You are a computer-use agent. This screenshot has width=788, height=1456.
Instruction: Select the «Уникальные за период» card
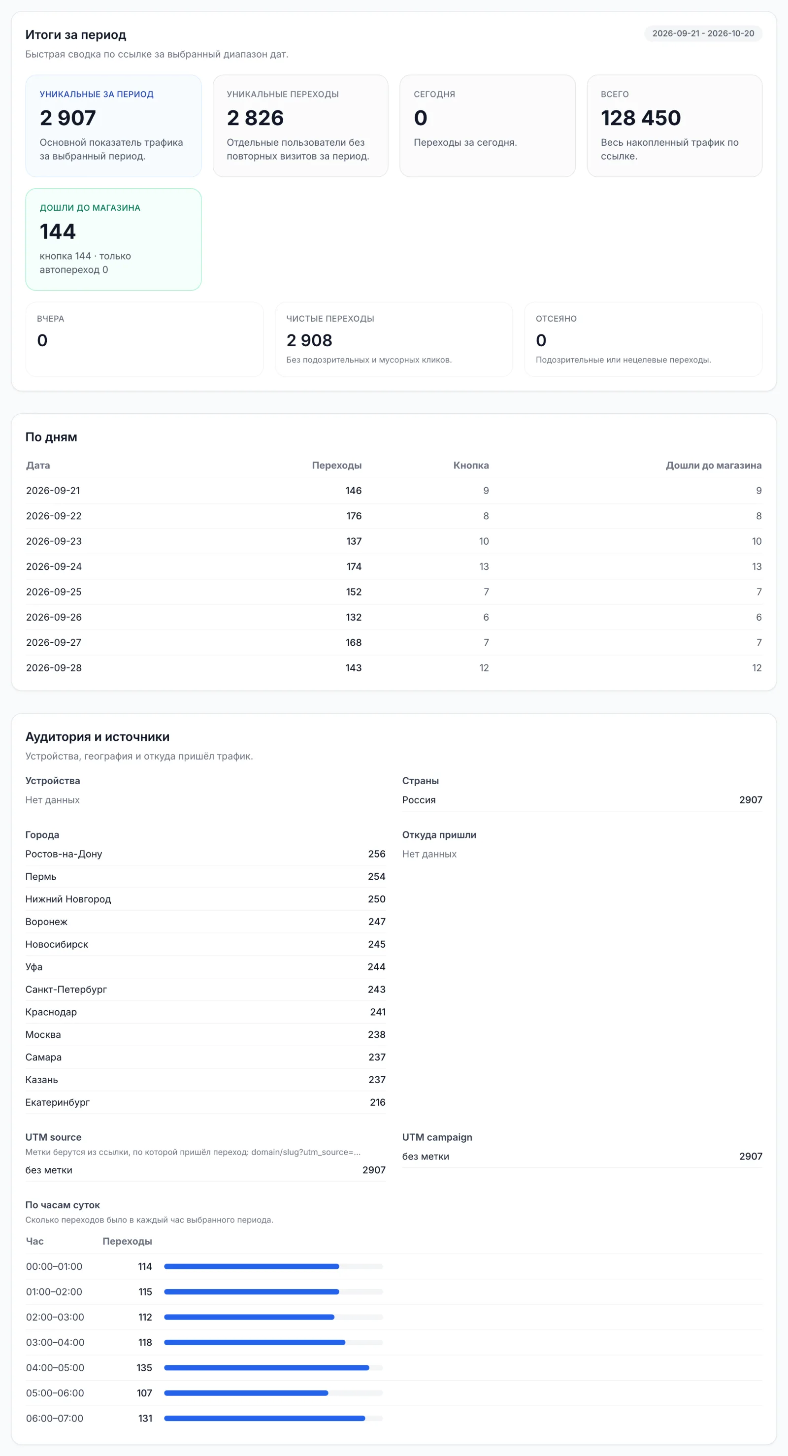113,126
